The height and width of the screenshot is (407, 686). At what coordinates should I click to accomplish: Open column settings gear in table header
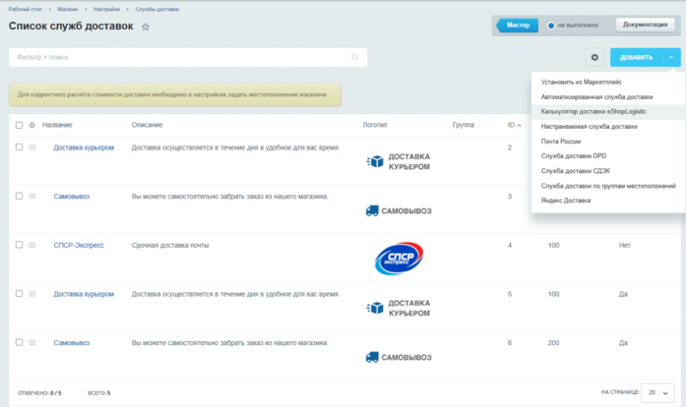pos(31,125)
